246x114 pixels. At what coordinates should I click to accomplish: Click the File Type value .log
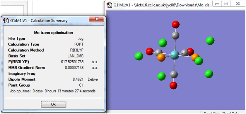(81, 38)
